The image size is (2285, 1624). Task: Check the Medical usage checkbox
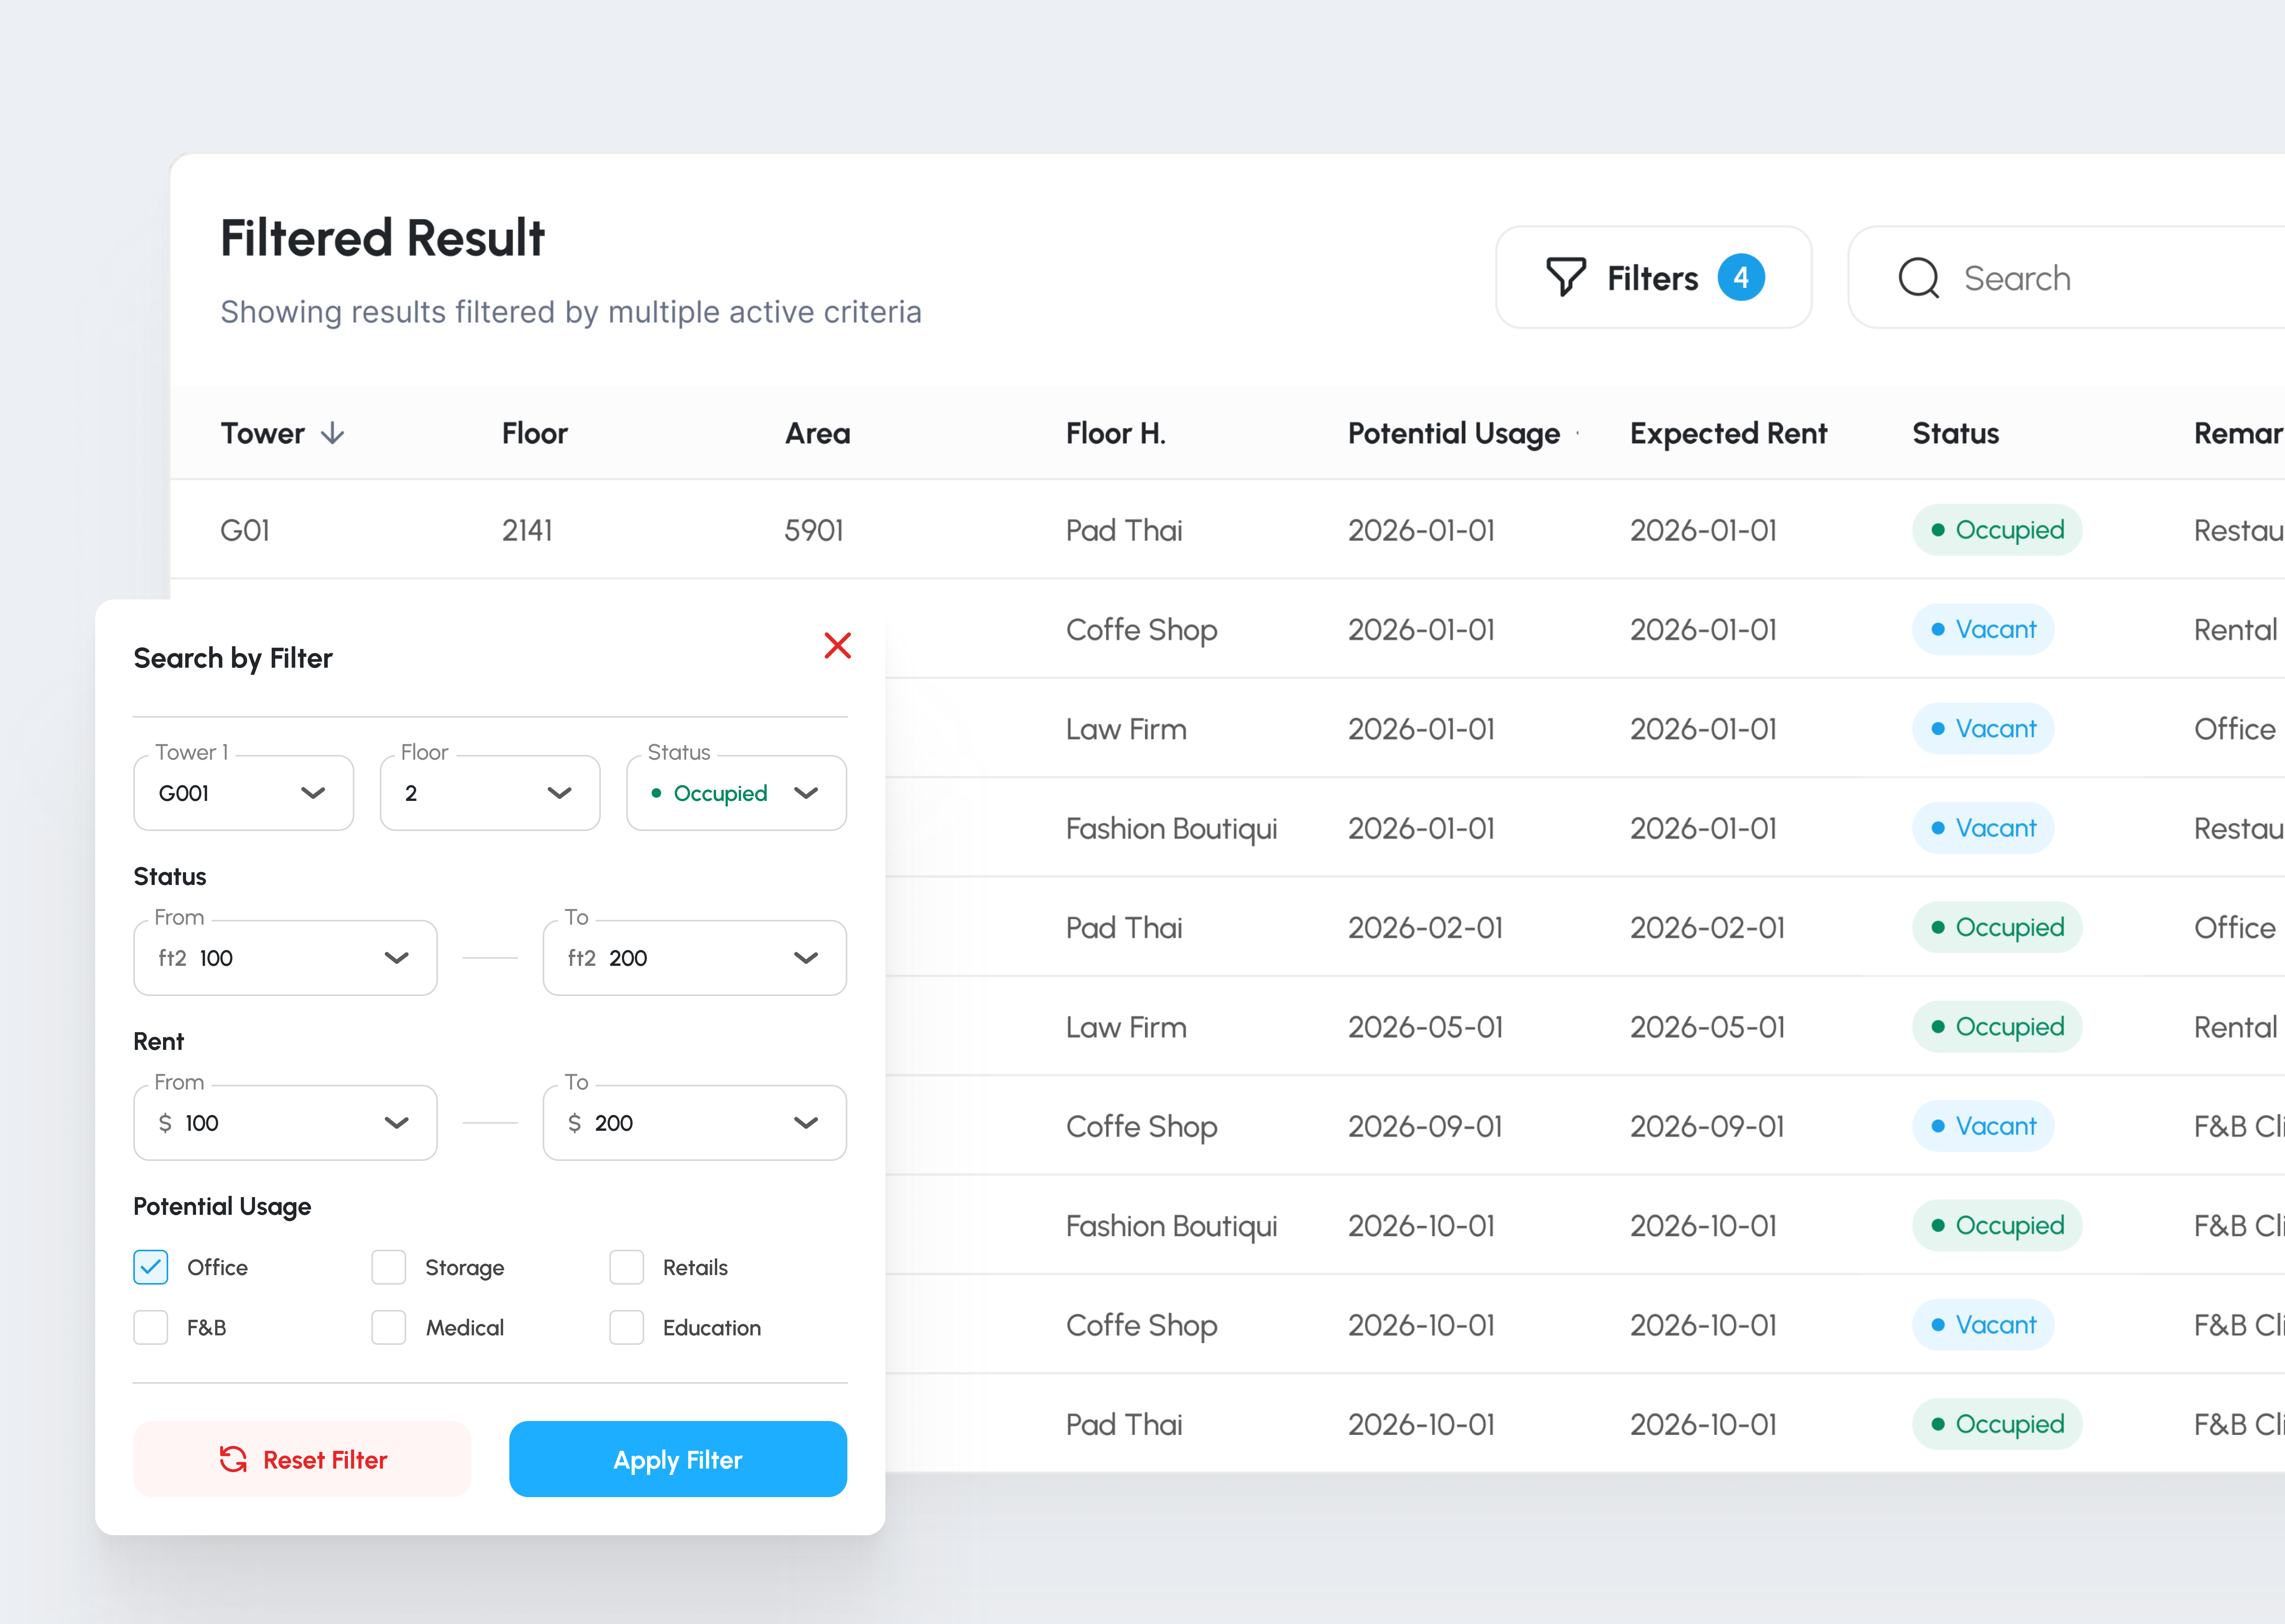pos(388,1327)
